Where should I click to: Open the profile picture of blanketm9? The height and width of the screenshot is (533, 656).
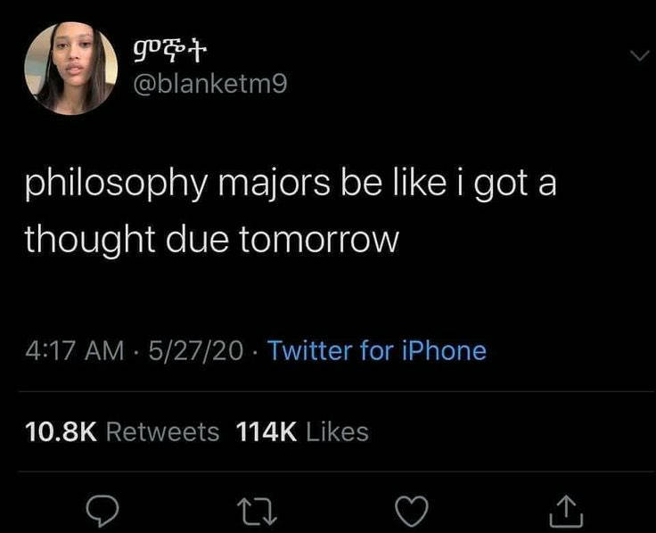click(x=71, y=69)
